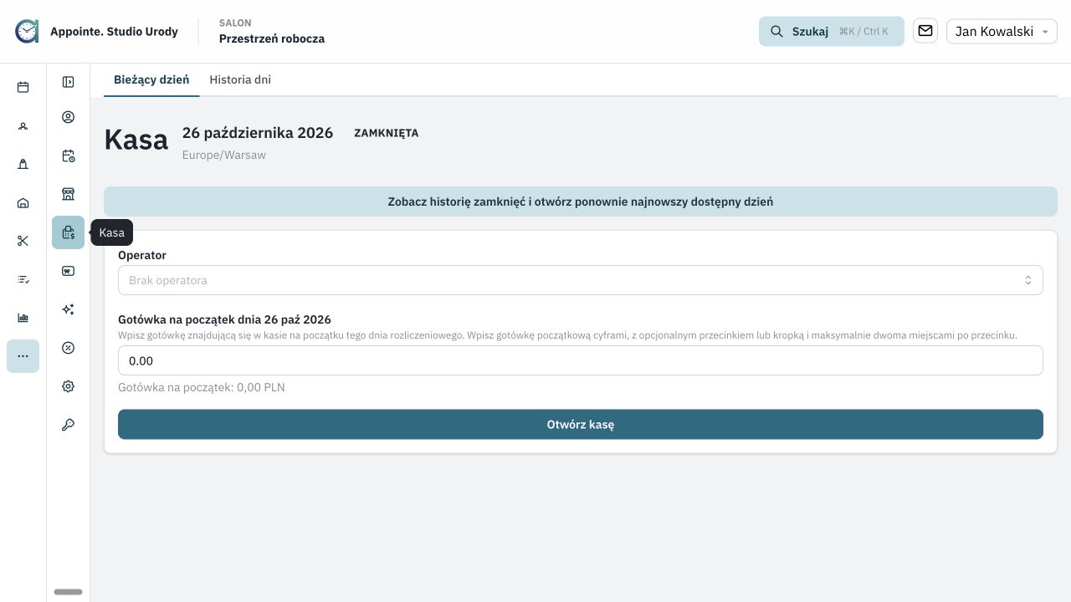Open the storefront shop icon
This screenshot has width=1071, height=602.
(69, 194)
